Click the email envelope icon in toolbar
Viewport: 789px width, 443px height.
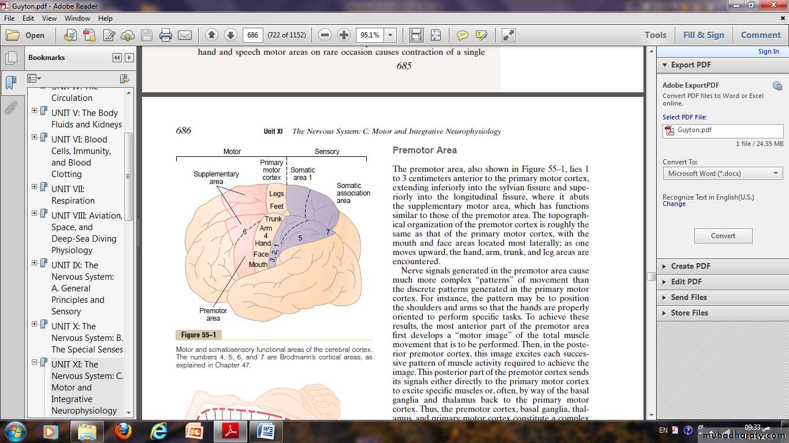coord(185,35)
